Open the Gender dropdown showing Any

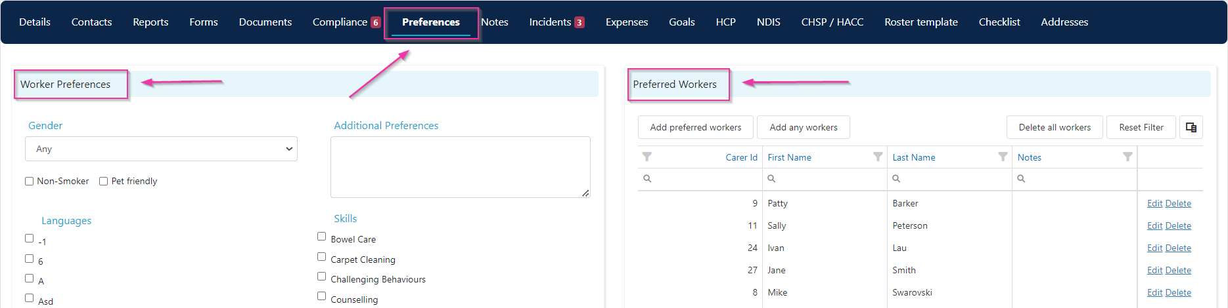[x=161, y=149]
